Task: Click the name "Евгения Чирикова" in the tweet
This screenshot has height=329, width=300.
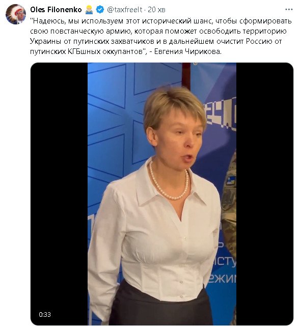Action: (x=188, y=51)
